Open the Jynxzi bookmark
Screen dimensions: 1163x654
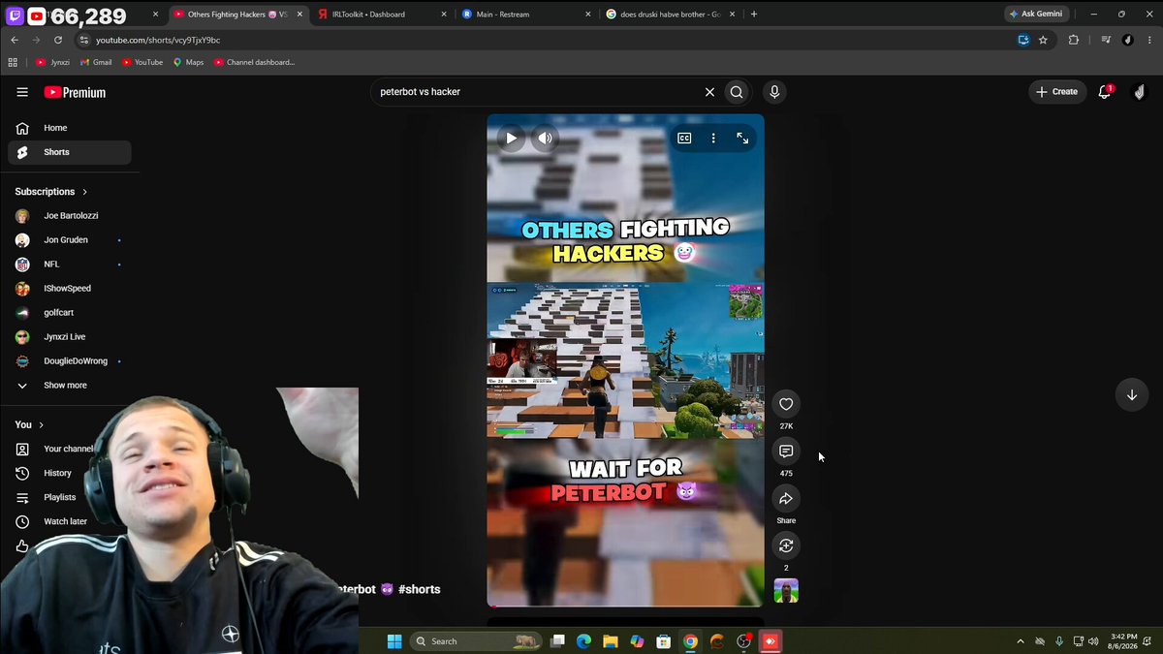pyautogui.click(x=52, y=62)
